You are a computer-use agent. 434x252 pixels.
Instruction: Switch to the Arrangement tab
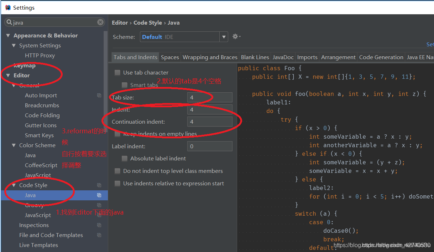[x=338, y=57]
